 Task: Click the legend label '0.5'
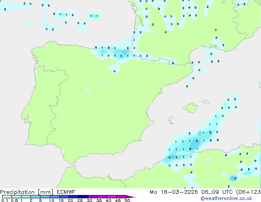tap(14, 200)
